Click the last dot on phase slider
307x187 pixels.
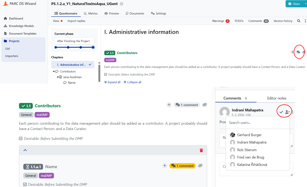[93, 47]
